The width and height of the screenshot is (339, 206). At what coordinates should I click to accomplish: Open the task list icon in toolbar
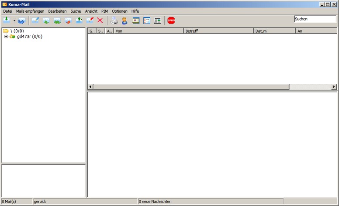pyautogui.click(x=147, y=21)
